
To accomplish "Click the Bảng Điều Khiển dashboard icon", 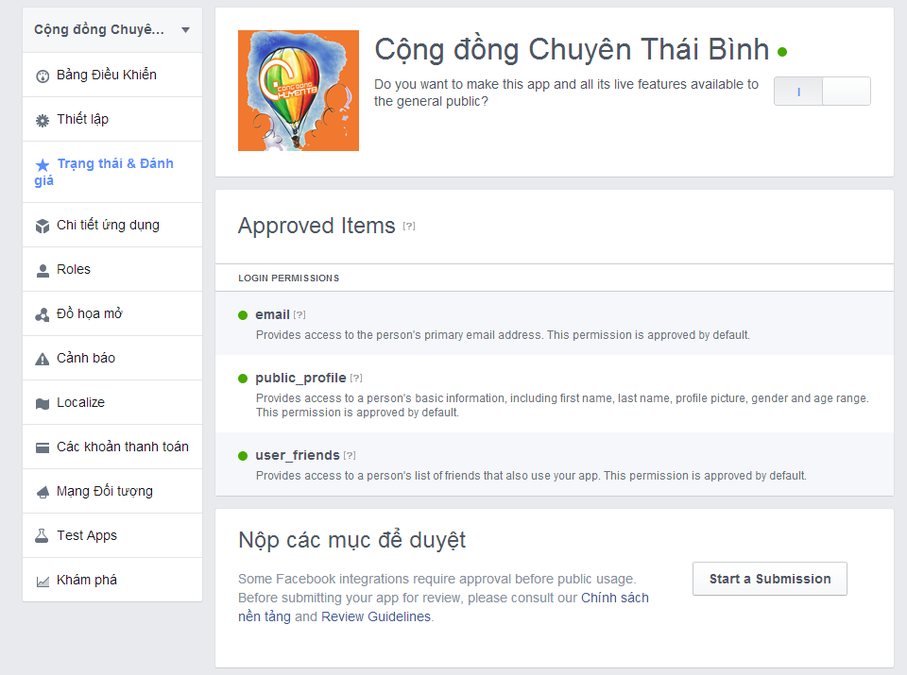I will pos(42,76).
